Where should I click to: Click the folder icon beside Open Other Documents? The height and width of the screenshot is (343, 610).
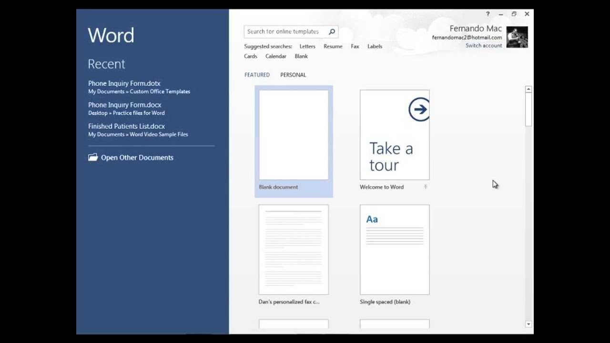click(x=93, y=157)
